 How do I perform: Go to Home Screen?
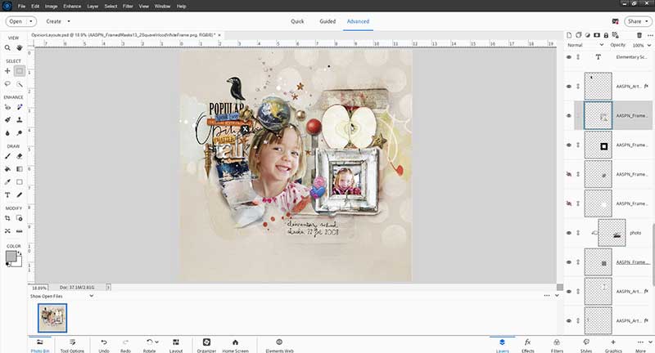pos(235,345)
